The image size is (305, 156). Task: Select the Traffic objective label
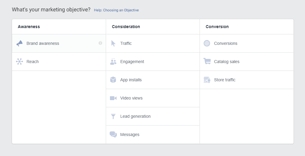(x=126, y=43)
